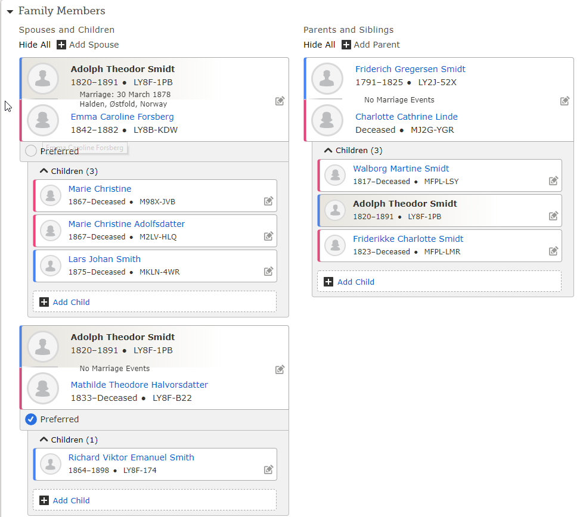Edit the Adolph and Emma Forsberg couple relationship
The width and height of the screenshot is (586, 517).
pyautogui.click(x=280, y=101)
